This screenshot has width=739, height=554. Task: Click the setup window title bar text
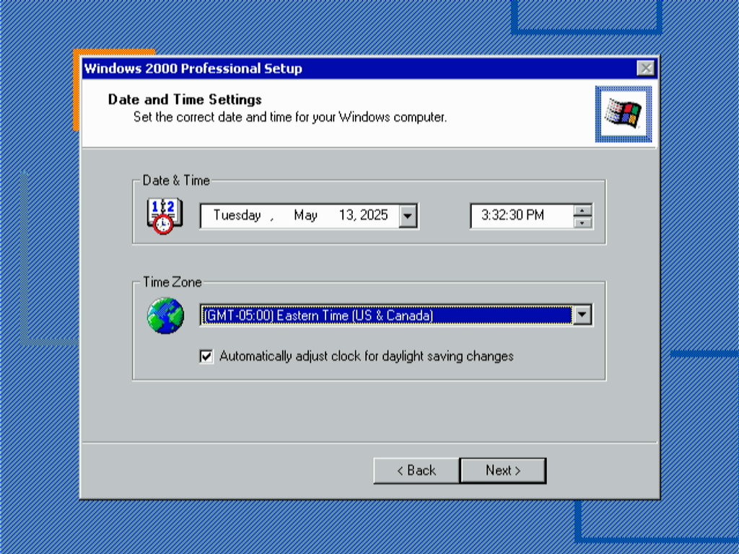193,69
